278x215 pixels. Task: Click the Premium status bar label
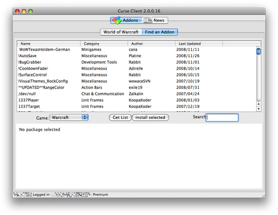coord(100,195)
